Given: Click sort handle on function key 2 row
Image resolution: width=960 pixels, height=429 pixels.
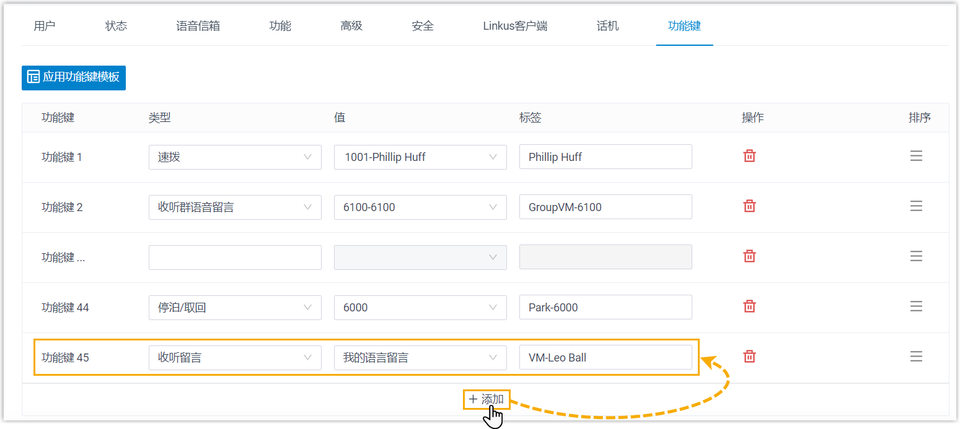Looking at the screenshot, I should [916, 206].
